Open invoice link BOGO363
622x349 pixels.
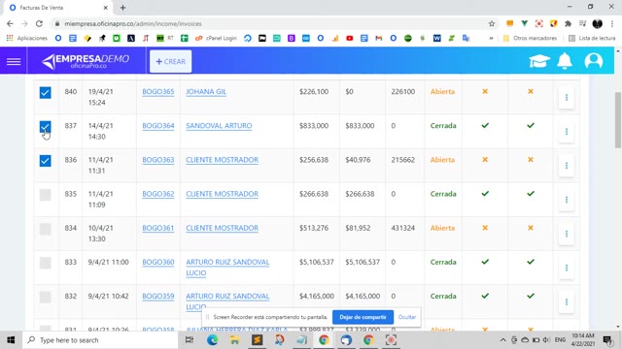(x=157, y=159)
